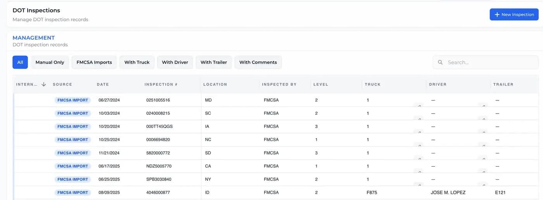Sort by the Date column header
This screenshot has height=200, width=543.
click(x=103, y=84)
